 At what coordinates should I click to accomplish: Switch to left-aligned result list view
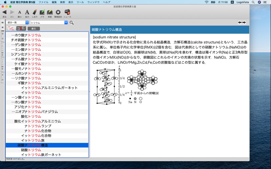coord(11,28)
